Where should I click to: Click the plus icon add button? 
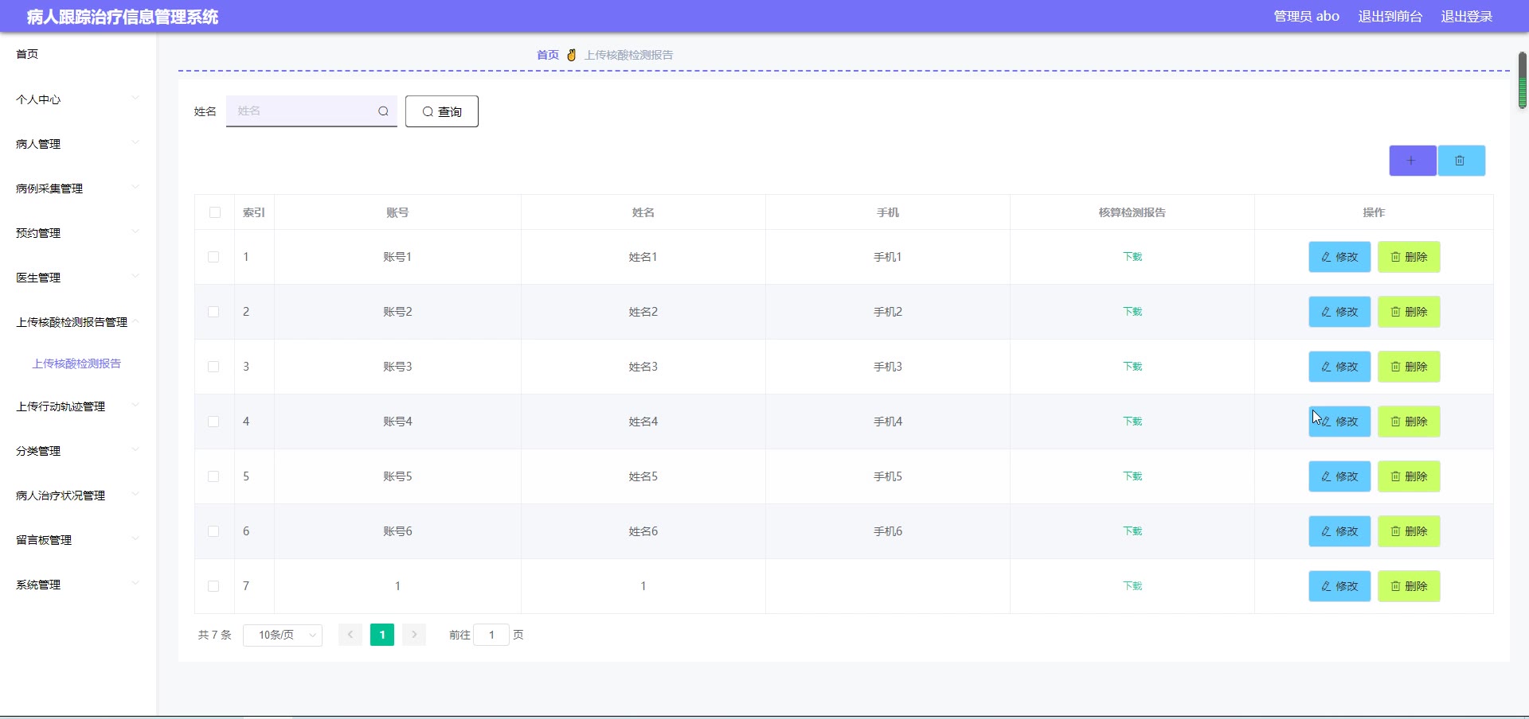tap(1412, 161)
